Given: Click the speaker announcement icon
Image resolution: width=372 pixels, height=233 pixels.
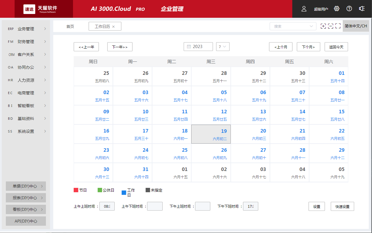Looking at the screenshot, I should click(x=362, y=9).
